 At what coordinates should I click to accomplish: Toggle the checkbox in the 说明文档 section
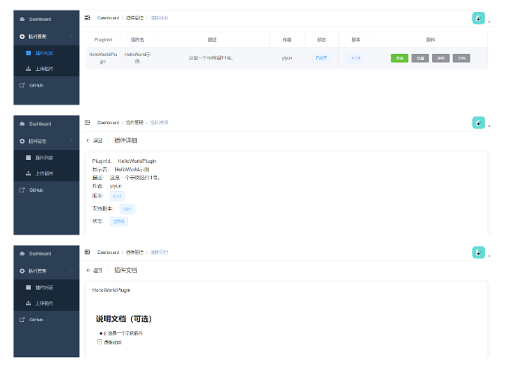coord(100,342)
